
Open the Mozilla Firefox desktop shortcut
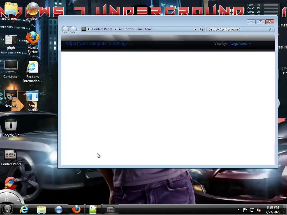point(33,43)
